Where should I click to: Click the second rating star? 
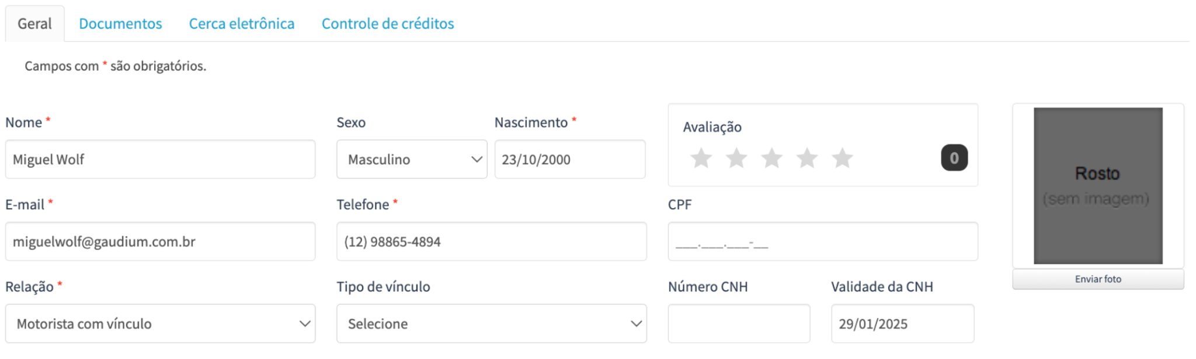click(736, 158)
